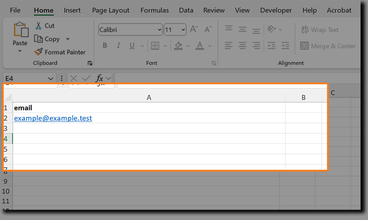Image resolution: width=368 pixels, height=220 pixels.
Task: Expand the Borders dropdown arrow
Action: (165, 46)
